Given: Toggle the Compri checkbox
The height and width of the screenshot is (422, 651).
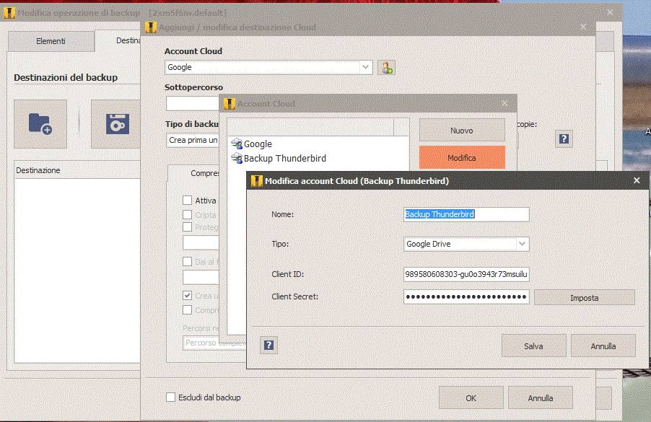Looking at the screenshot, I should (x=187, y=310).
